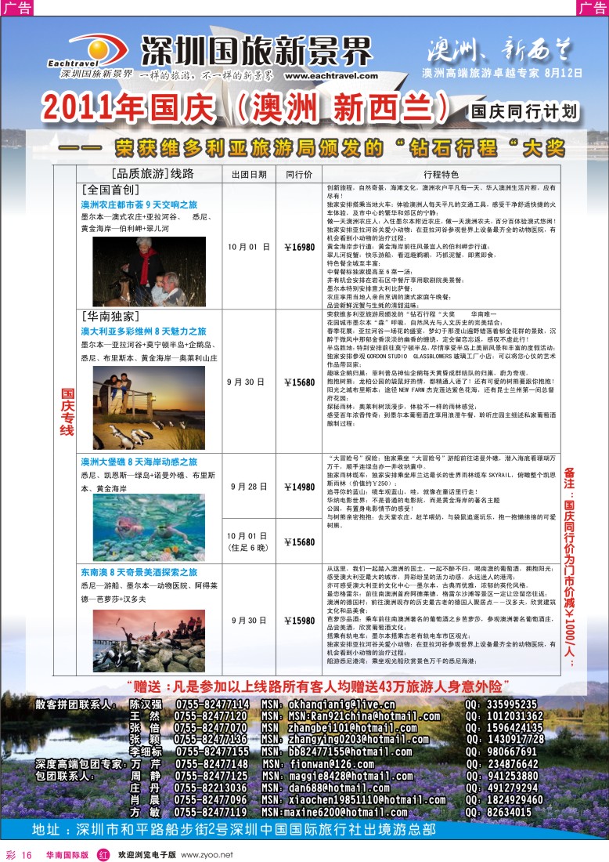This screenshot has height=862, width=609.
Task: Click the grandmother and kangaroo photo
Action: click(x=150, y=272)
